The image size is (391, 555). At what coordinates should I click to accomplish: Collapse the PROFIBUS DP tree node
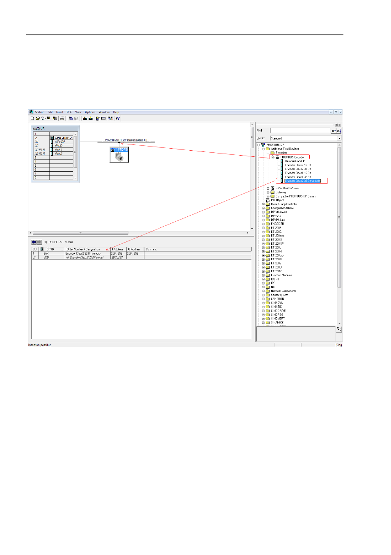[258, 145]
